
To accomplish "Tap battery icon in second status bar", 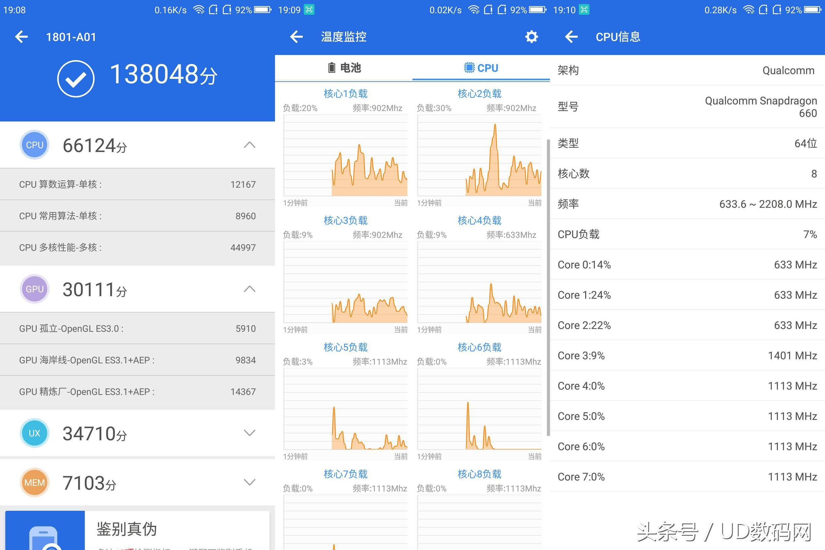I will click(538, 10).
